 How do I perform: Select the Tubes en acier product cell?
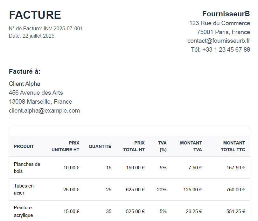24,189
